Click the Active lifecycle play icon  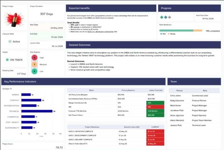(10, 41)
